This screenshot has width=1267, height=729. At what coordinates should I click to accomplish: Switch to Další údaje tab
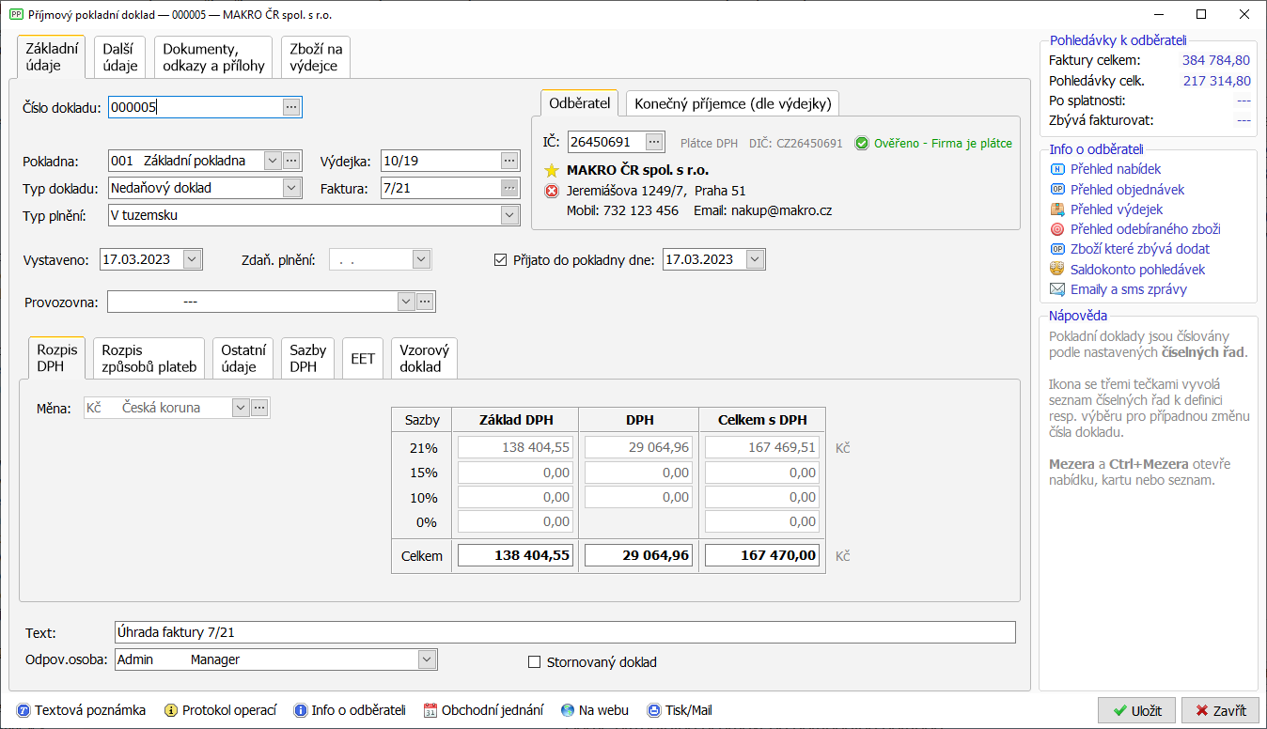point(120,57)
